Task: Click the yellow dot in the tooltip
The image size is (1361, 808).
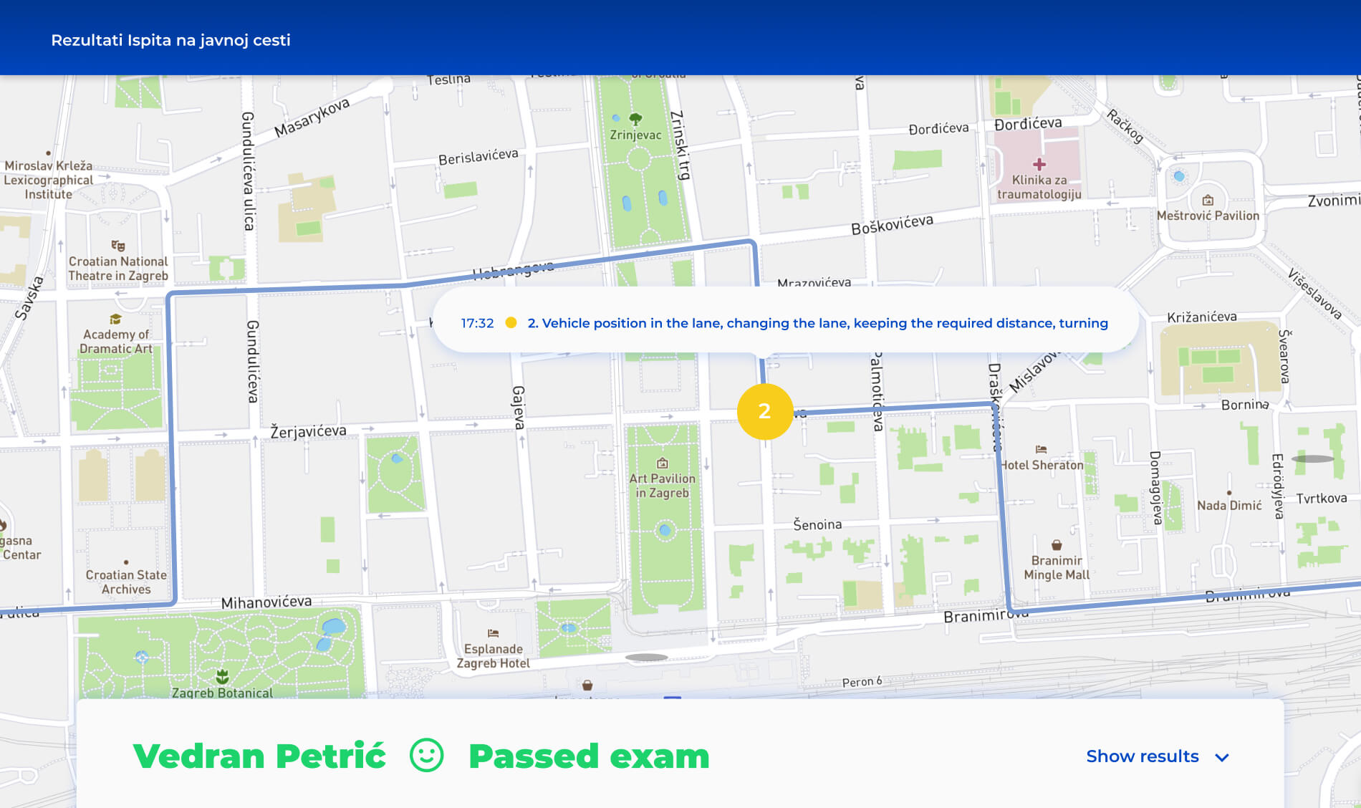Action: tap(511, 323)
